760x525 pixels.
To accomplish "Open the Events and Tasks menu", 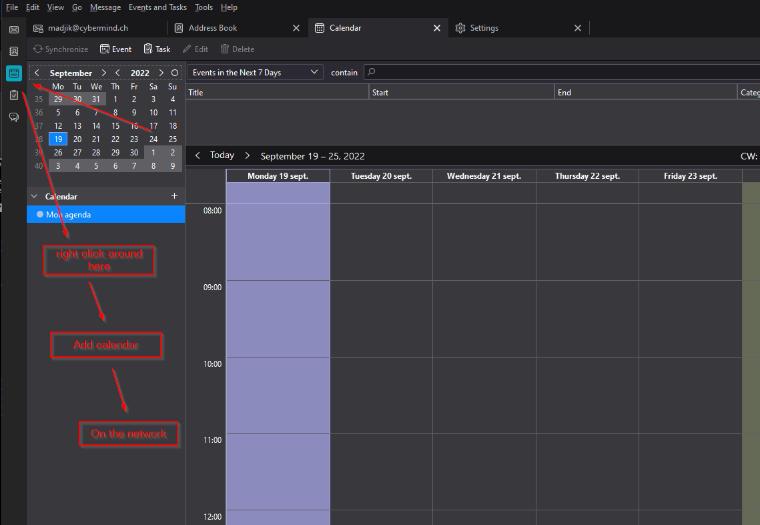I will 157,7.
